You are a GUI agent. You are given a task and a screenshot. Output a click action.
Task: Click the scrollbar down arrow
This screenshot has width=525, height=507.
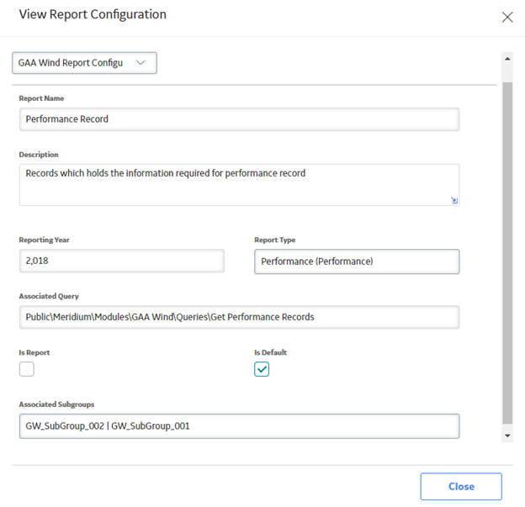[x=507, y=436]
